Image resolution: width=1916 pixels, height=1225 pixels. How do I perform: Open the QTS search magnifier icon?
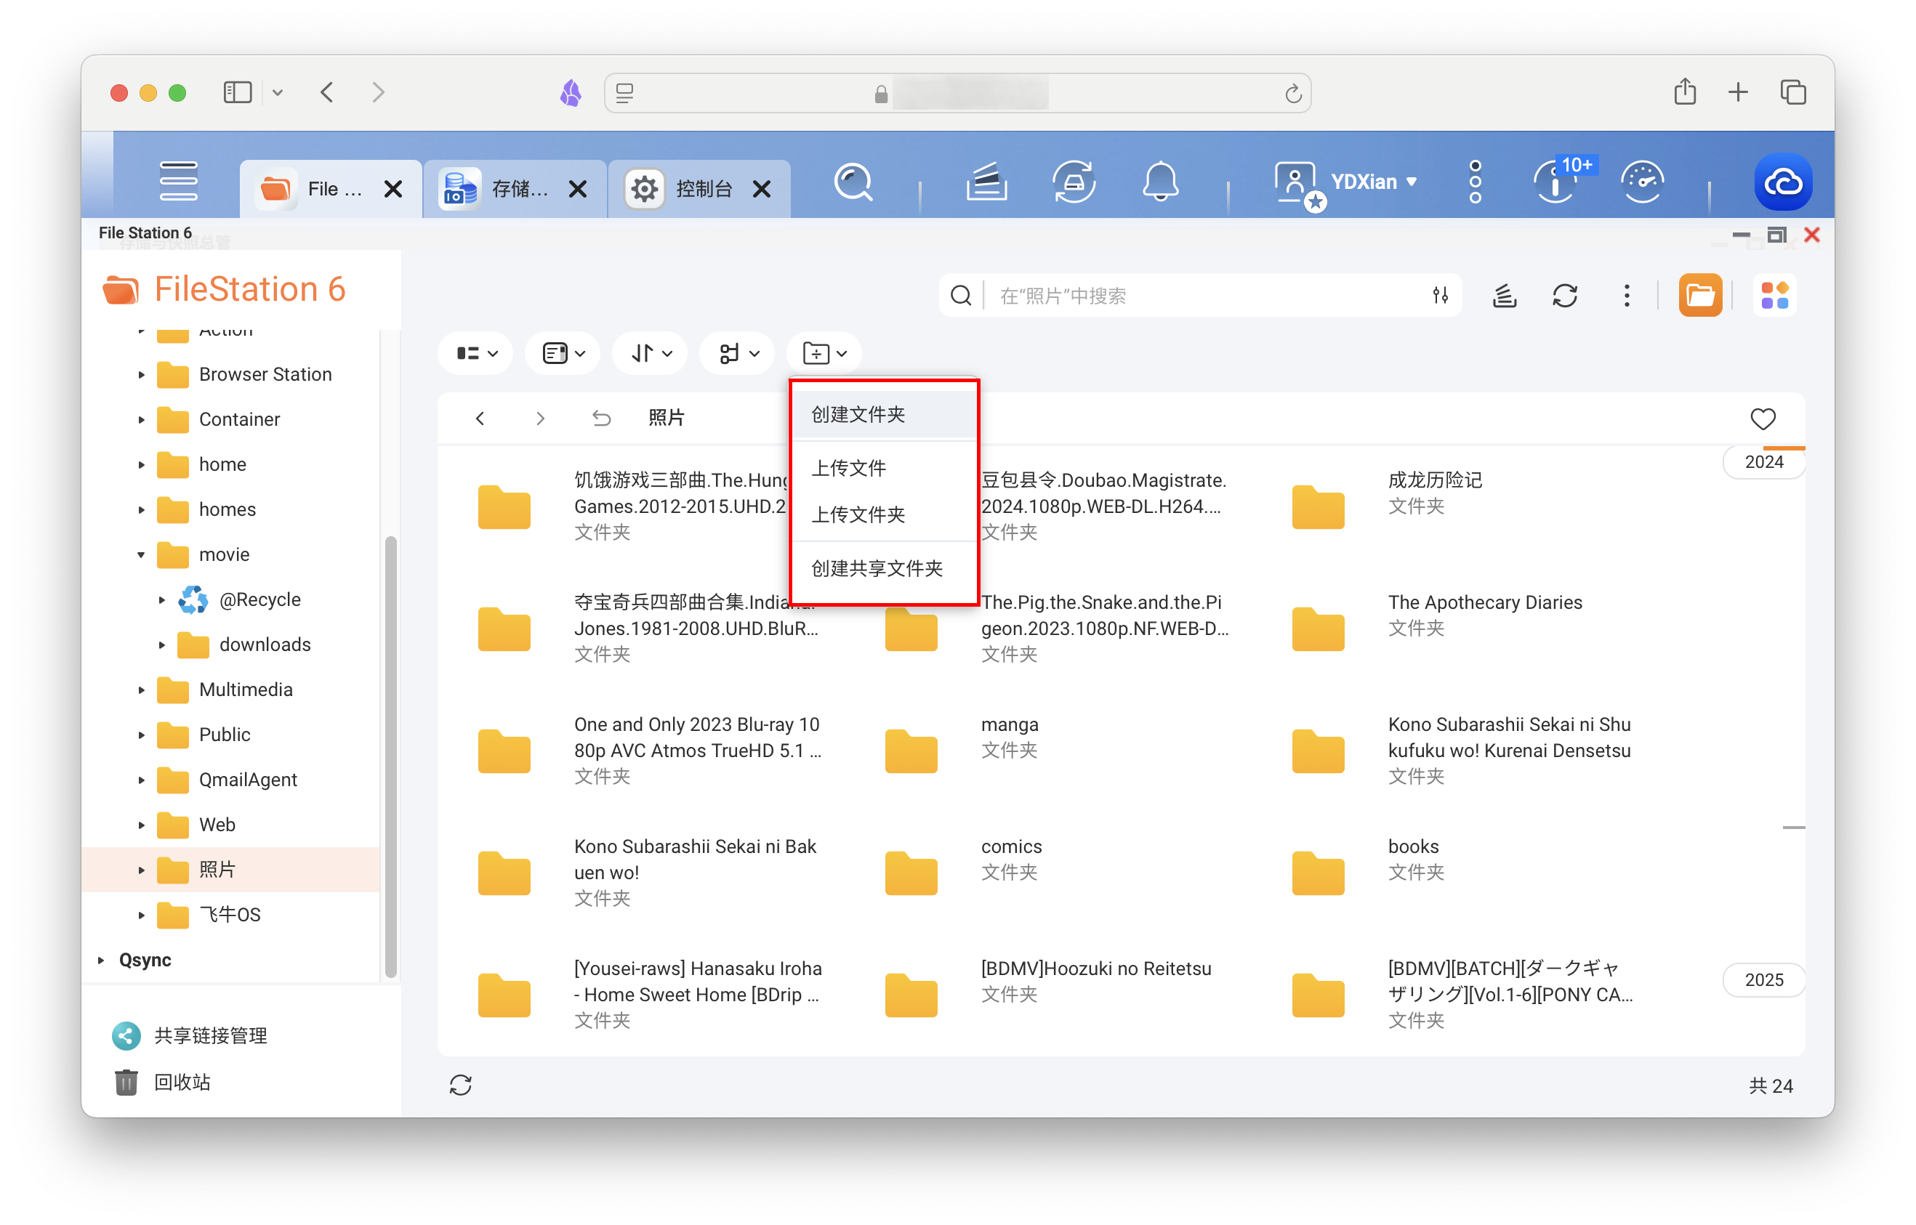pyautogui.click(x=853, y=183)
